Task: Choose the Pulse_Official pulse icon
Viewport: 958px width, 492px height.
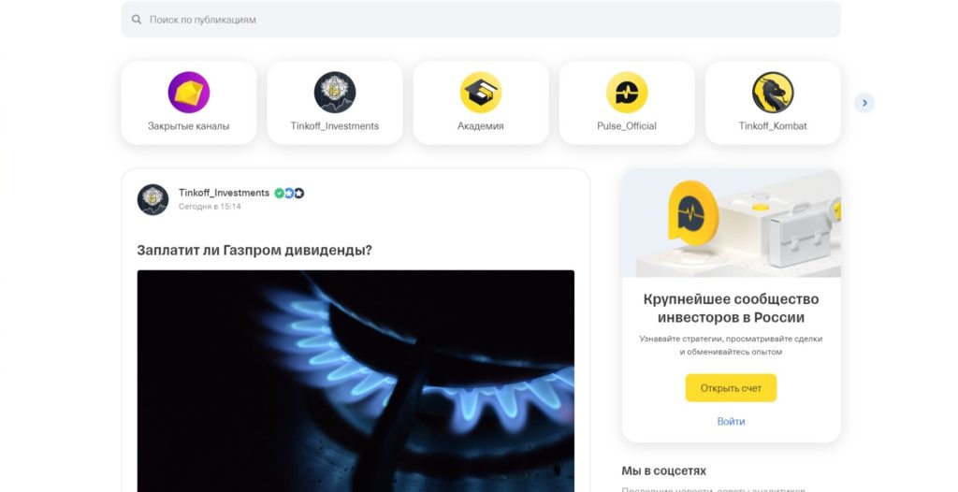Action: [627, 93]
